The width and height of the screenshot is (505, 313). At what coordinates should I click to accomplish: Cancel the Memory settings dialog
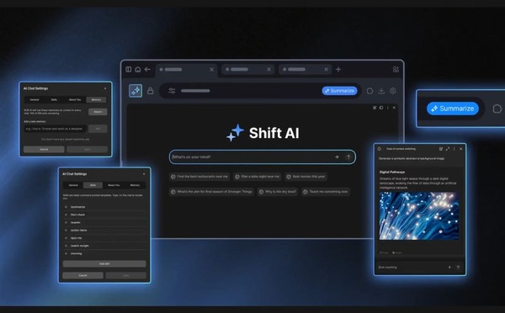pos(44,150)
